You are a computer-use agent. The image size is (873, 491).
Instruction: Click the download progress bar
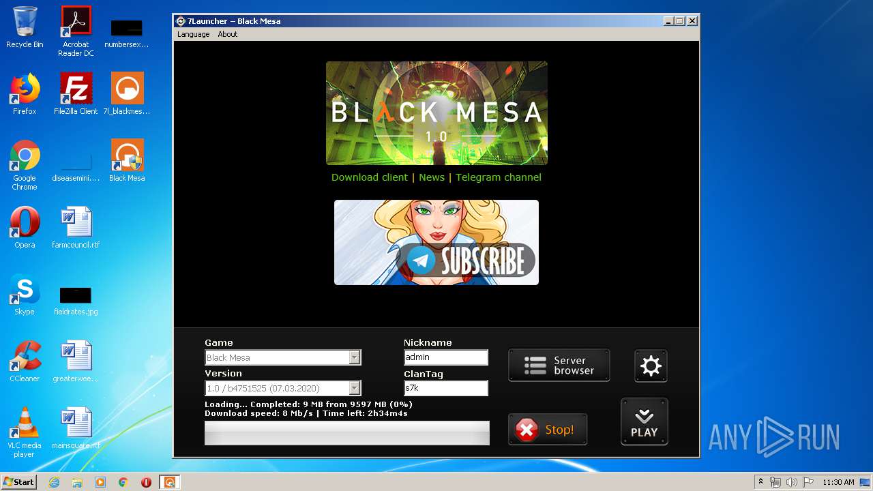[x=347, y=433]
